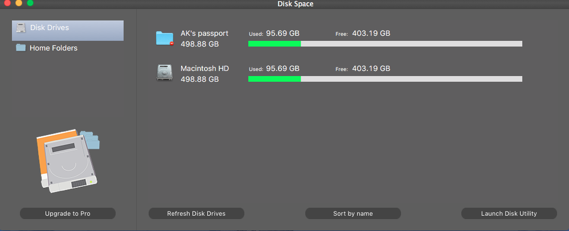
Task: Select the AK's passport drive name
Action: click(x=204, y=33)
